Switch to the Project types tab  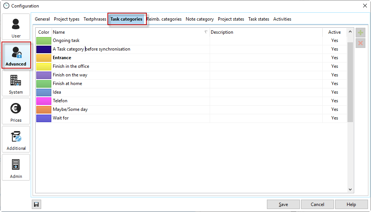click(x=67, y=19)
